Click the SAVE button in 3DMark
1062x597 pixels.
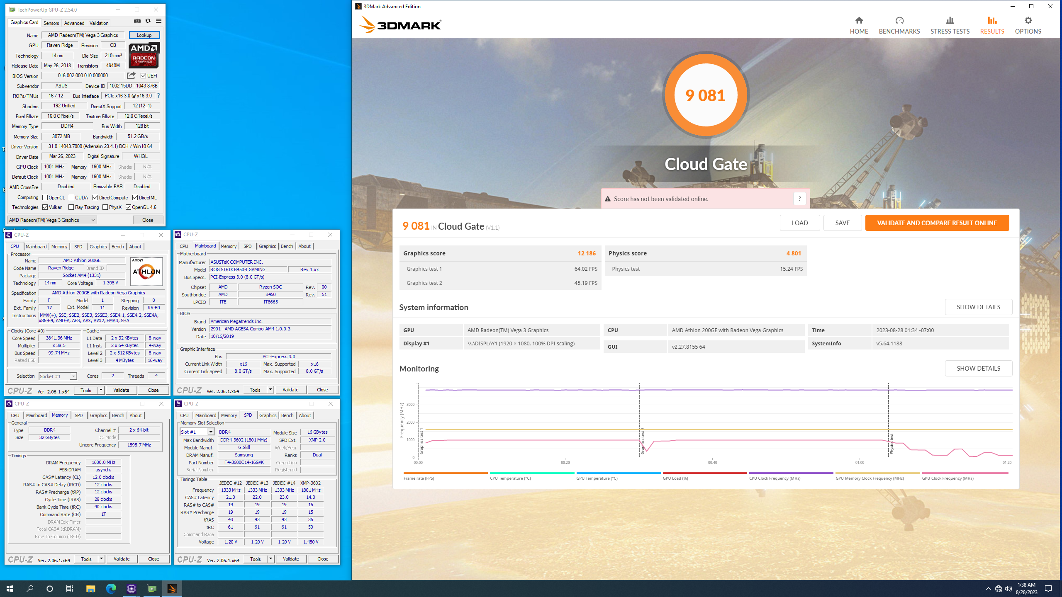click(x=842, y=223)
